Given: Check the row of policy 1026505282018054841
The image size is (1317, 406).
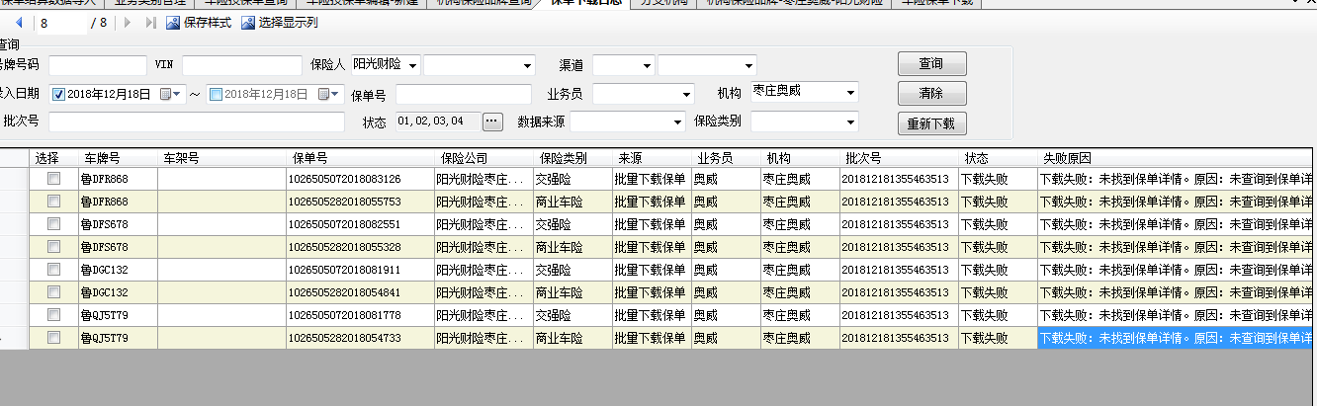Looking at the screenshot, I should [x=54, y=292].
